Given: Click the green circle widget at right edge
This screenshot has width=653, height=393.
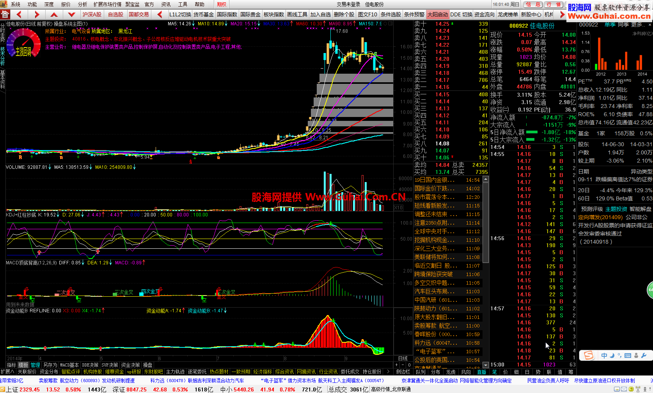Looking at the screenshot, I should (650, 290).
